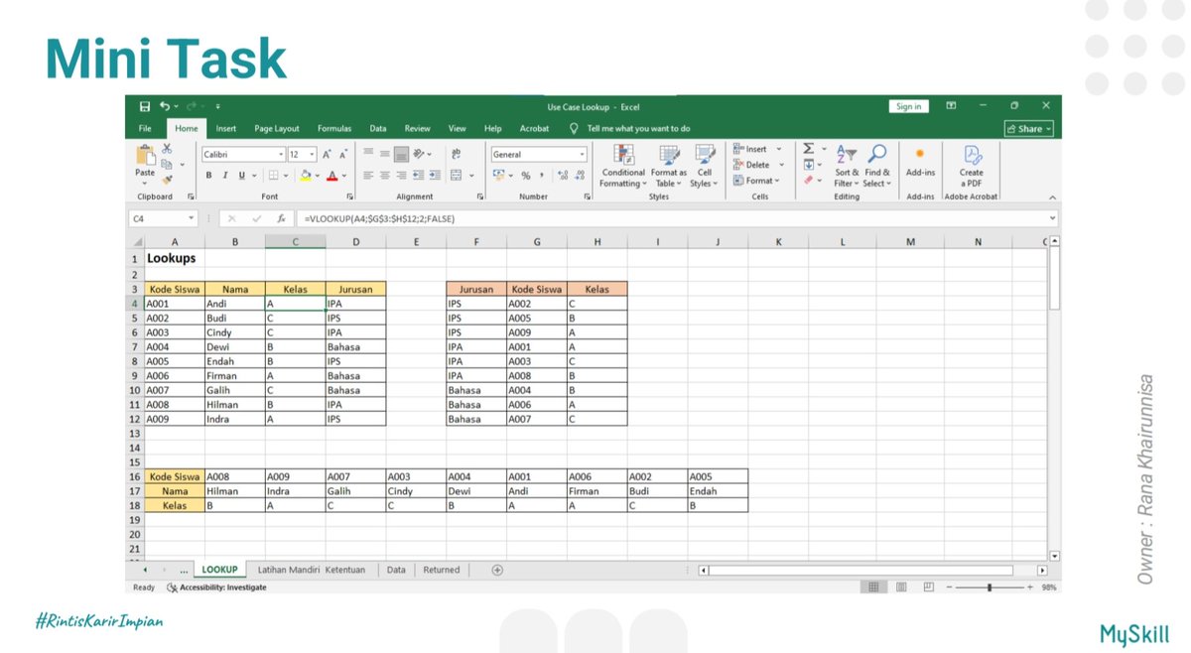Collapse the ribbon with chevron

tap(1052, 197)
